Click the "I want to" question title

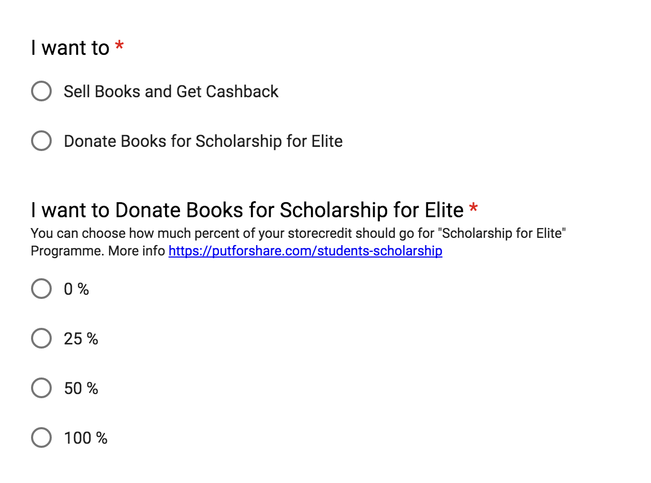[x=70, y=47]
